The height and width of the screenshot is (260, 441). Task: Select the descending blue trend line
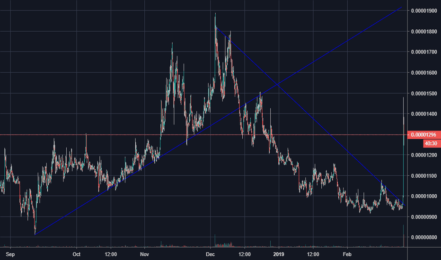[309, 116]
